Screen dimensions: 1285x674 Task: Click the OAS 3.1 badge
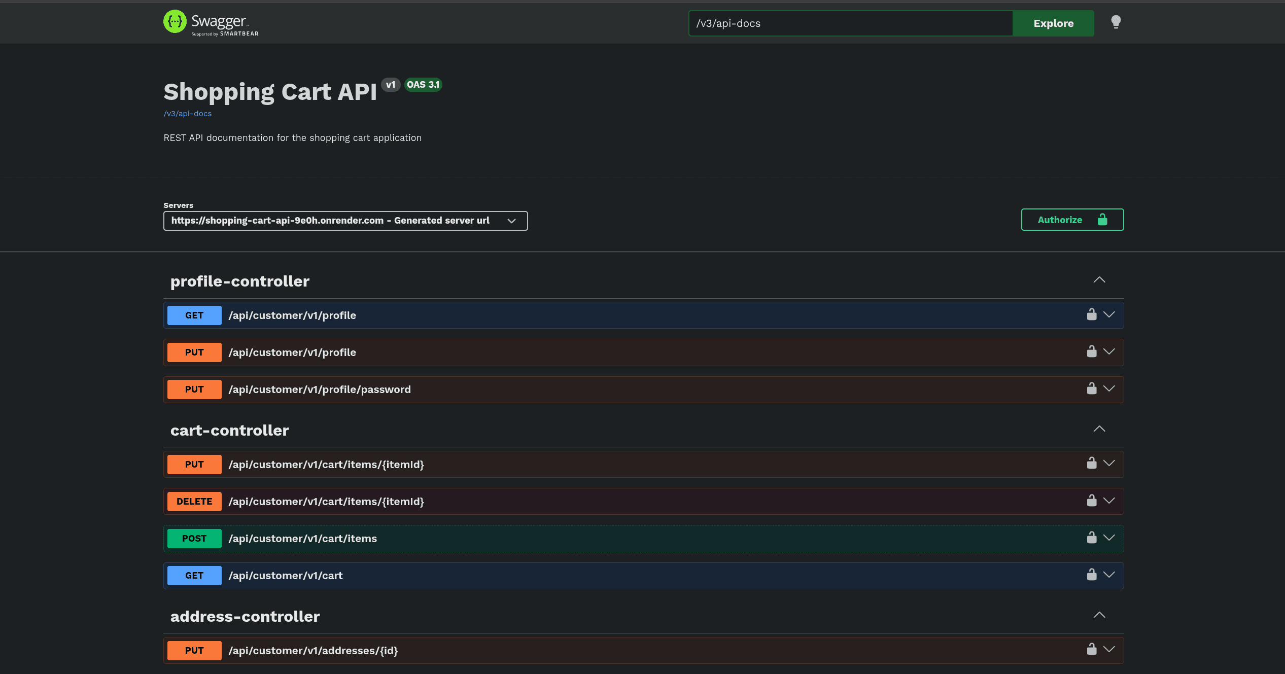pos(423,85)
